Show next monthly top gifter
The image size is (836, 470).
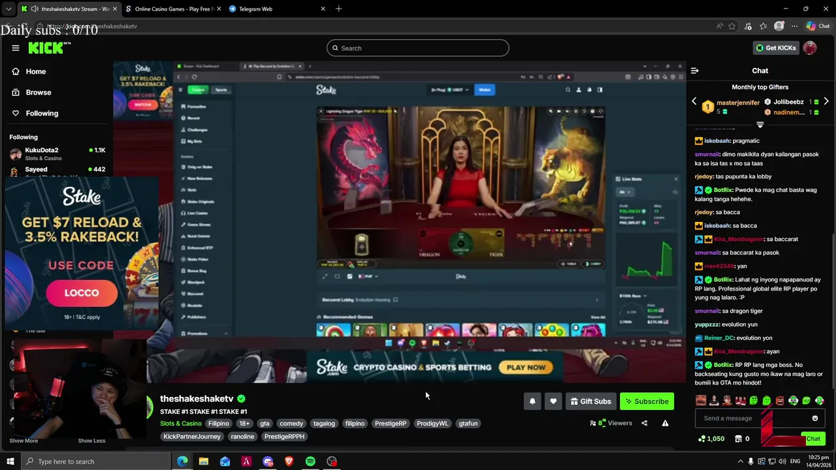click(x=826, y=102)
